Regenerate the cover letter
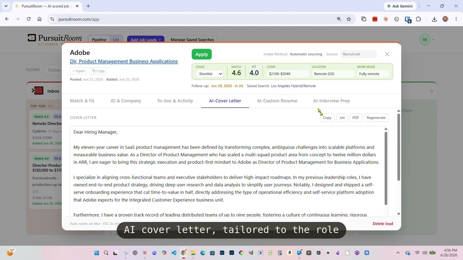463x260 pixels. (376, 118)
